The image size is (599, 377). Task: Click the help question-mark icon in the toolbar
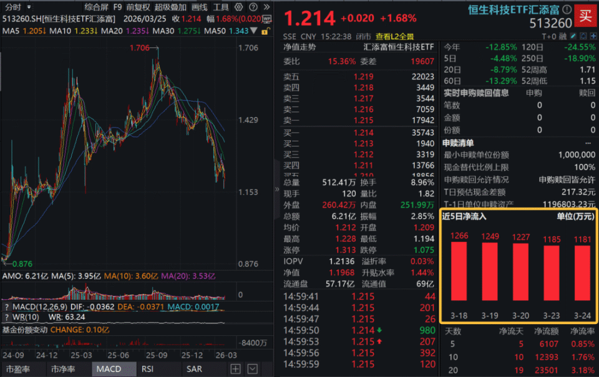point(253,7)
